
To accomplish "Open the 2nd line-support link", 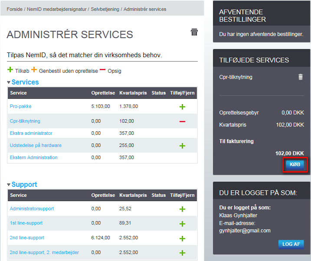I will click(x=27, y=238).
